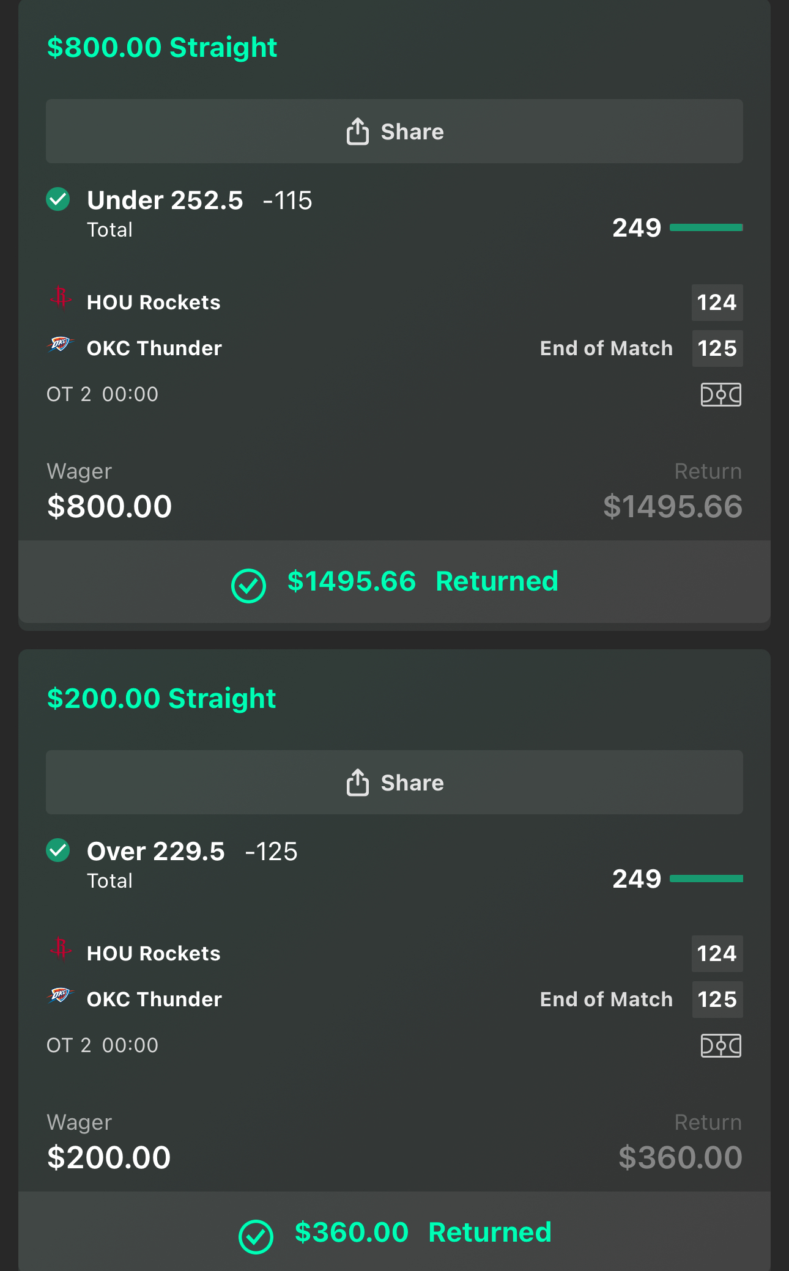Viewport: 789px width, 1271px height.
Task: Tap the circled checkmark beside $360.00 Returned
Action: tap(256, 1237)
